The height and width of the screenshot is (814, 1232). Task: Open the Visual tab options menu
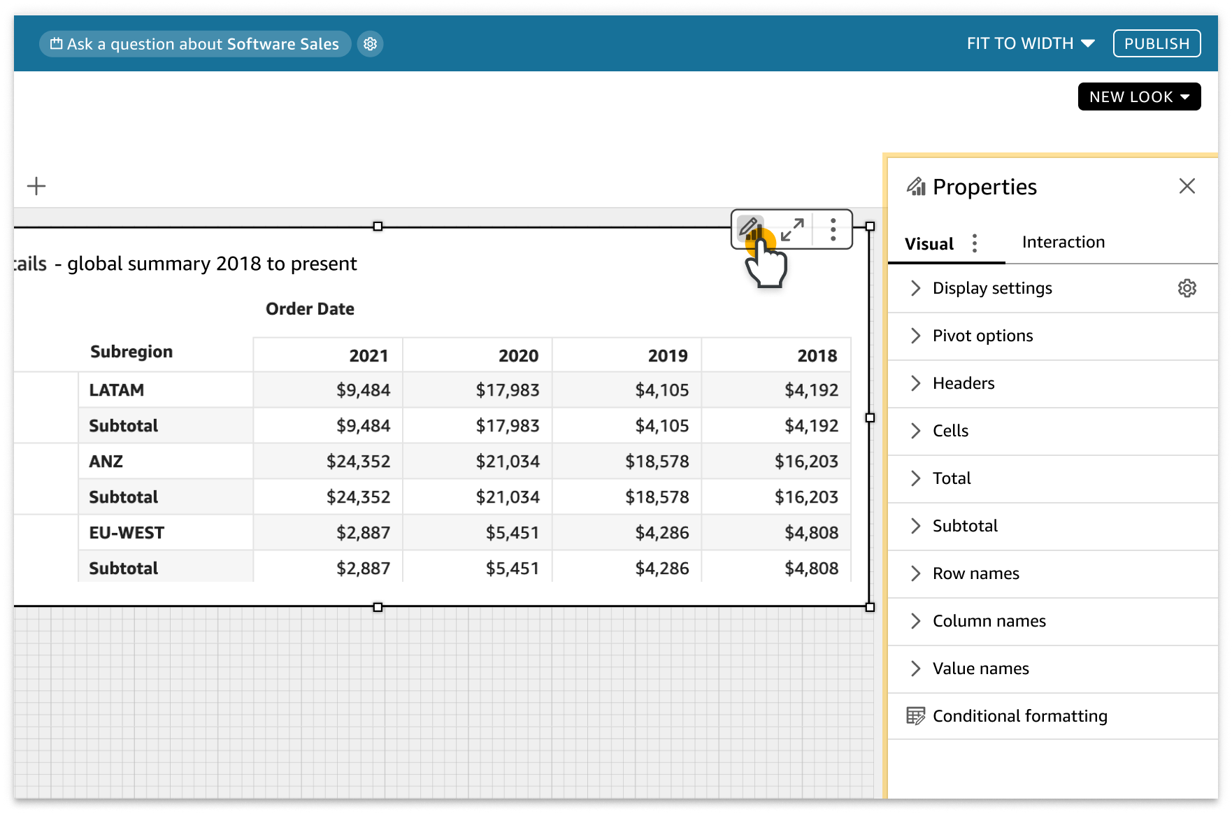(974, 243)
